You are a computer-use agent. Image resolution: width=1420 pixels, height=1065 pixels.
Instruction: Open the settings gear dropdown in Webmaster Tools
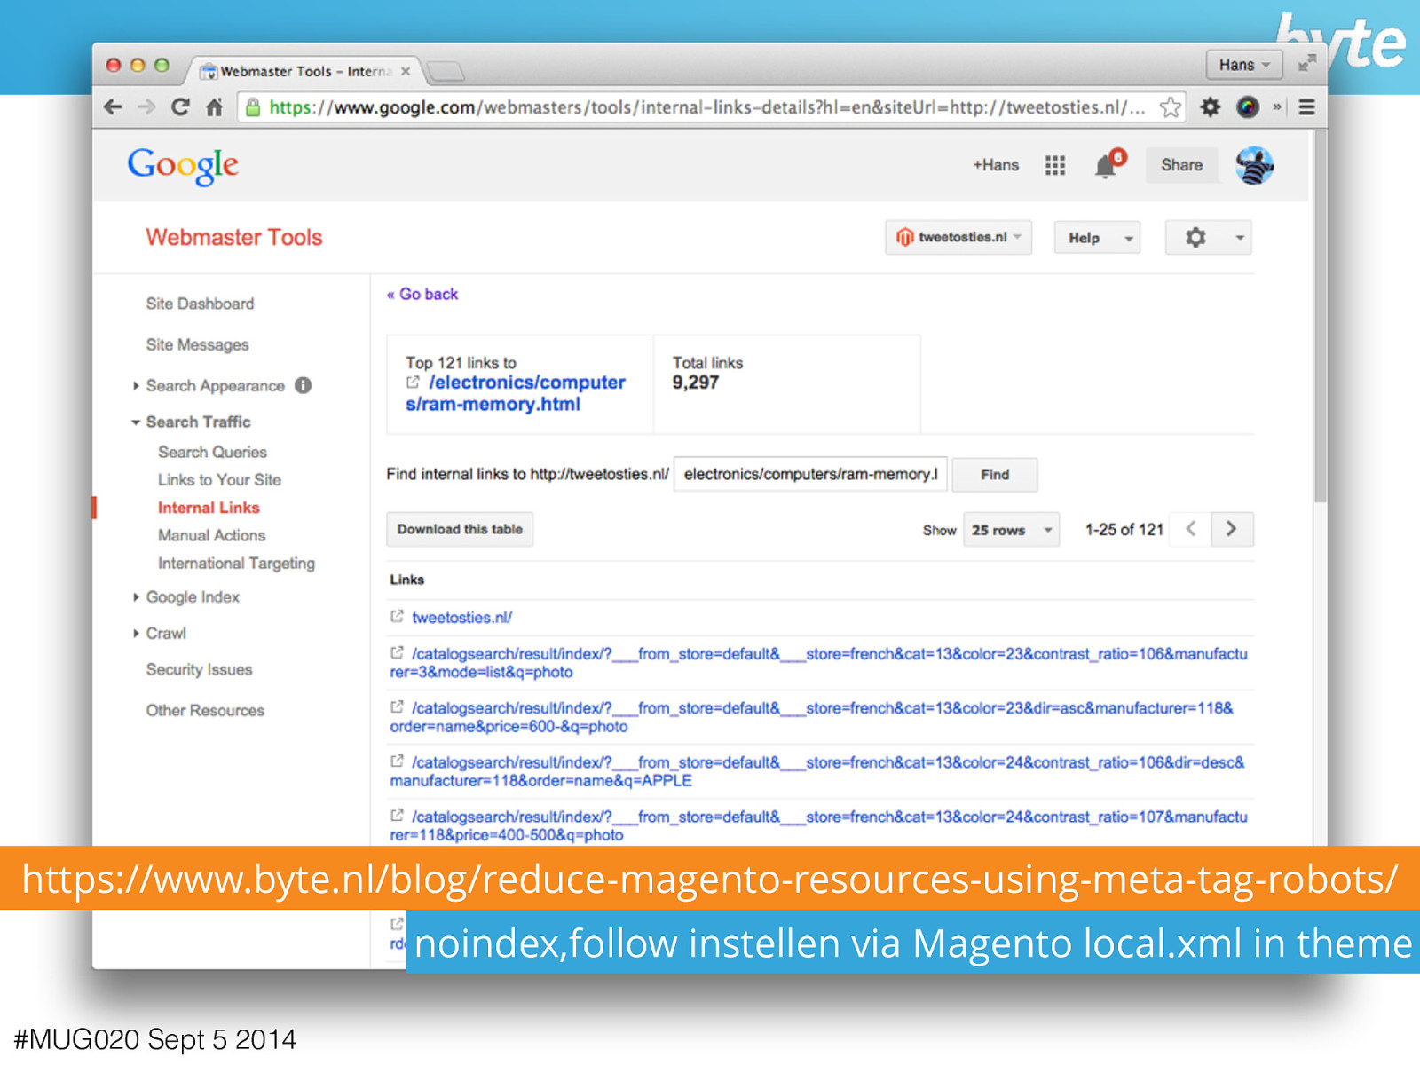pos(1208,238)
